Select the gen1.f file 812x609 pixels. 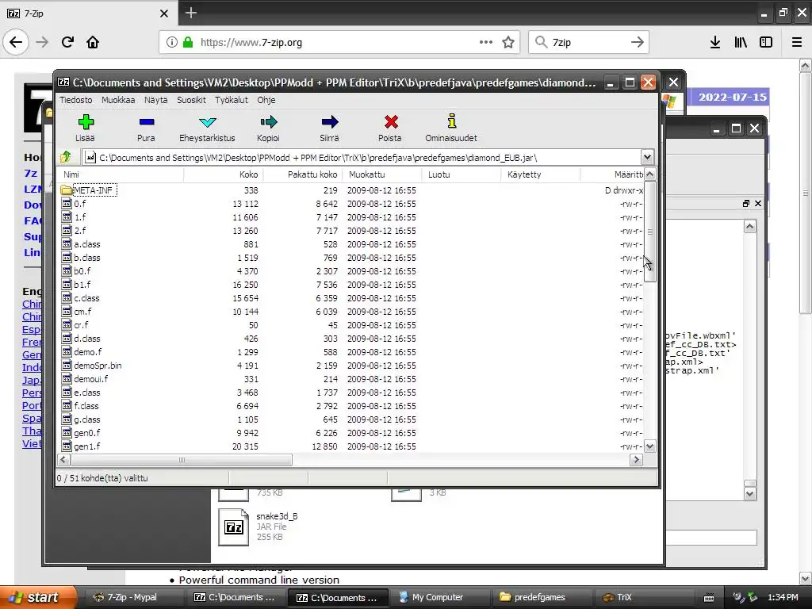tap(86, 446)
